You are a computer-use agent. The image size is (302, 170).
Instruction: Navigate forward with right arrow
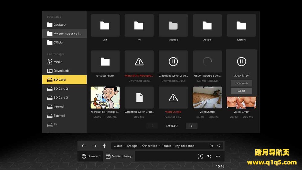(x=94, y=146)
